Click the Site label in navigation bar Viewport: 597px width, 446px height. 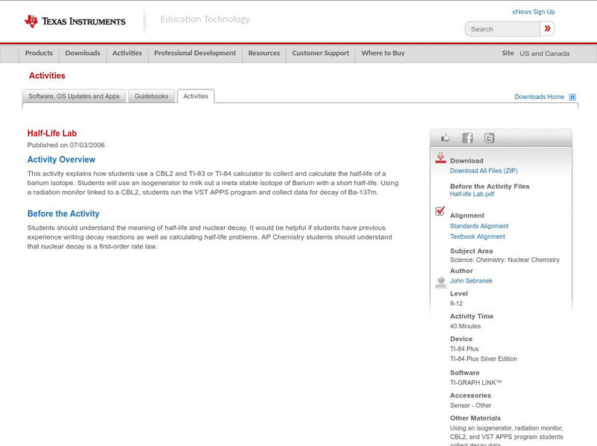click(507, 53)
